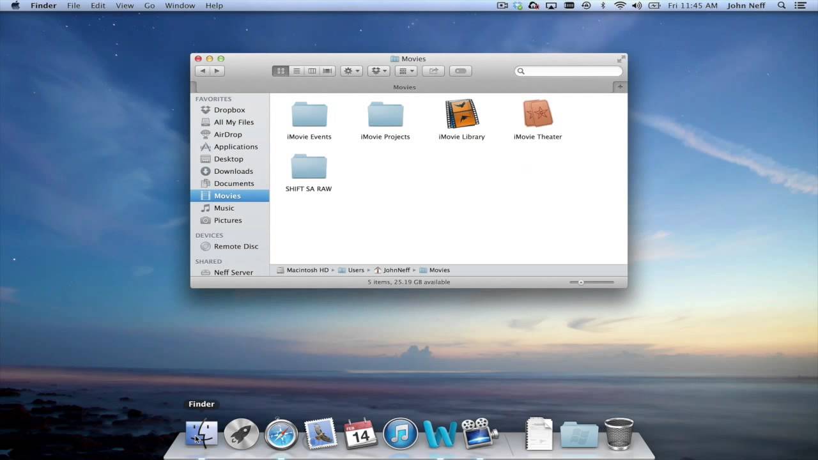This screenshot has height=460, width=818.
Task: Open the Wi-Fi status menu
Action: coord(620,6)
